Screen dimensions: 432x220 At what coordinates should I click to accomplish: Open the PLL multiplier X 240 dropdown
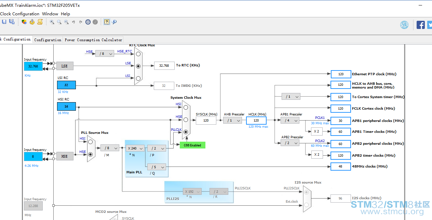135,148
